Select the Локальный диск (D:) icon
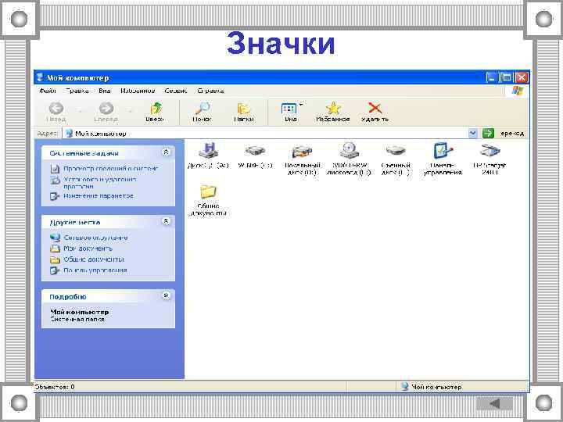The height and width of the screenshot is (422, 563). [x=302, y=159]
